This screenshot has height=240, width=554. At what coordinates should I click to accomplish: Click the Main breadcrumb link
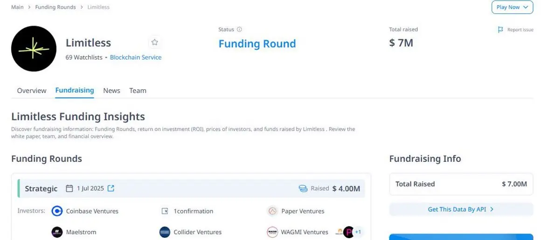point(17,7)
